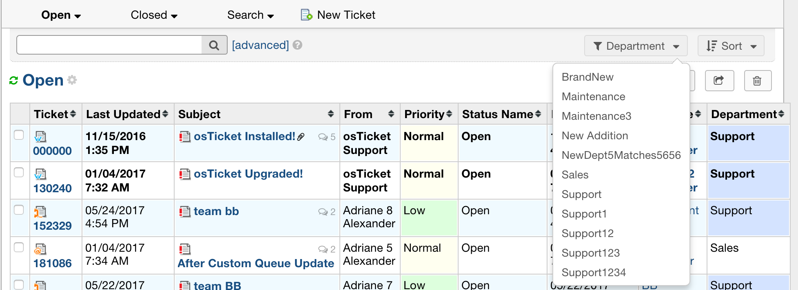Choose BrandNew from the department list
798x290 pixels.
[x=587, y=77]
